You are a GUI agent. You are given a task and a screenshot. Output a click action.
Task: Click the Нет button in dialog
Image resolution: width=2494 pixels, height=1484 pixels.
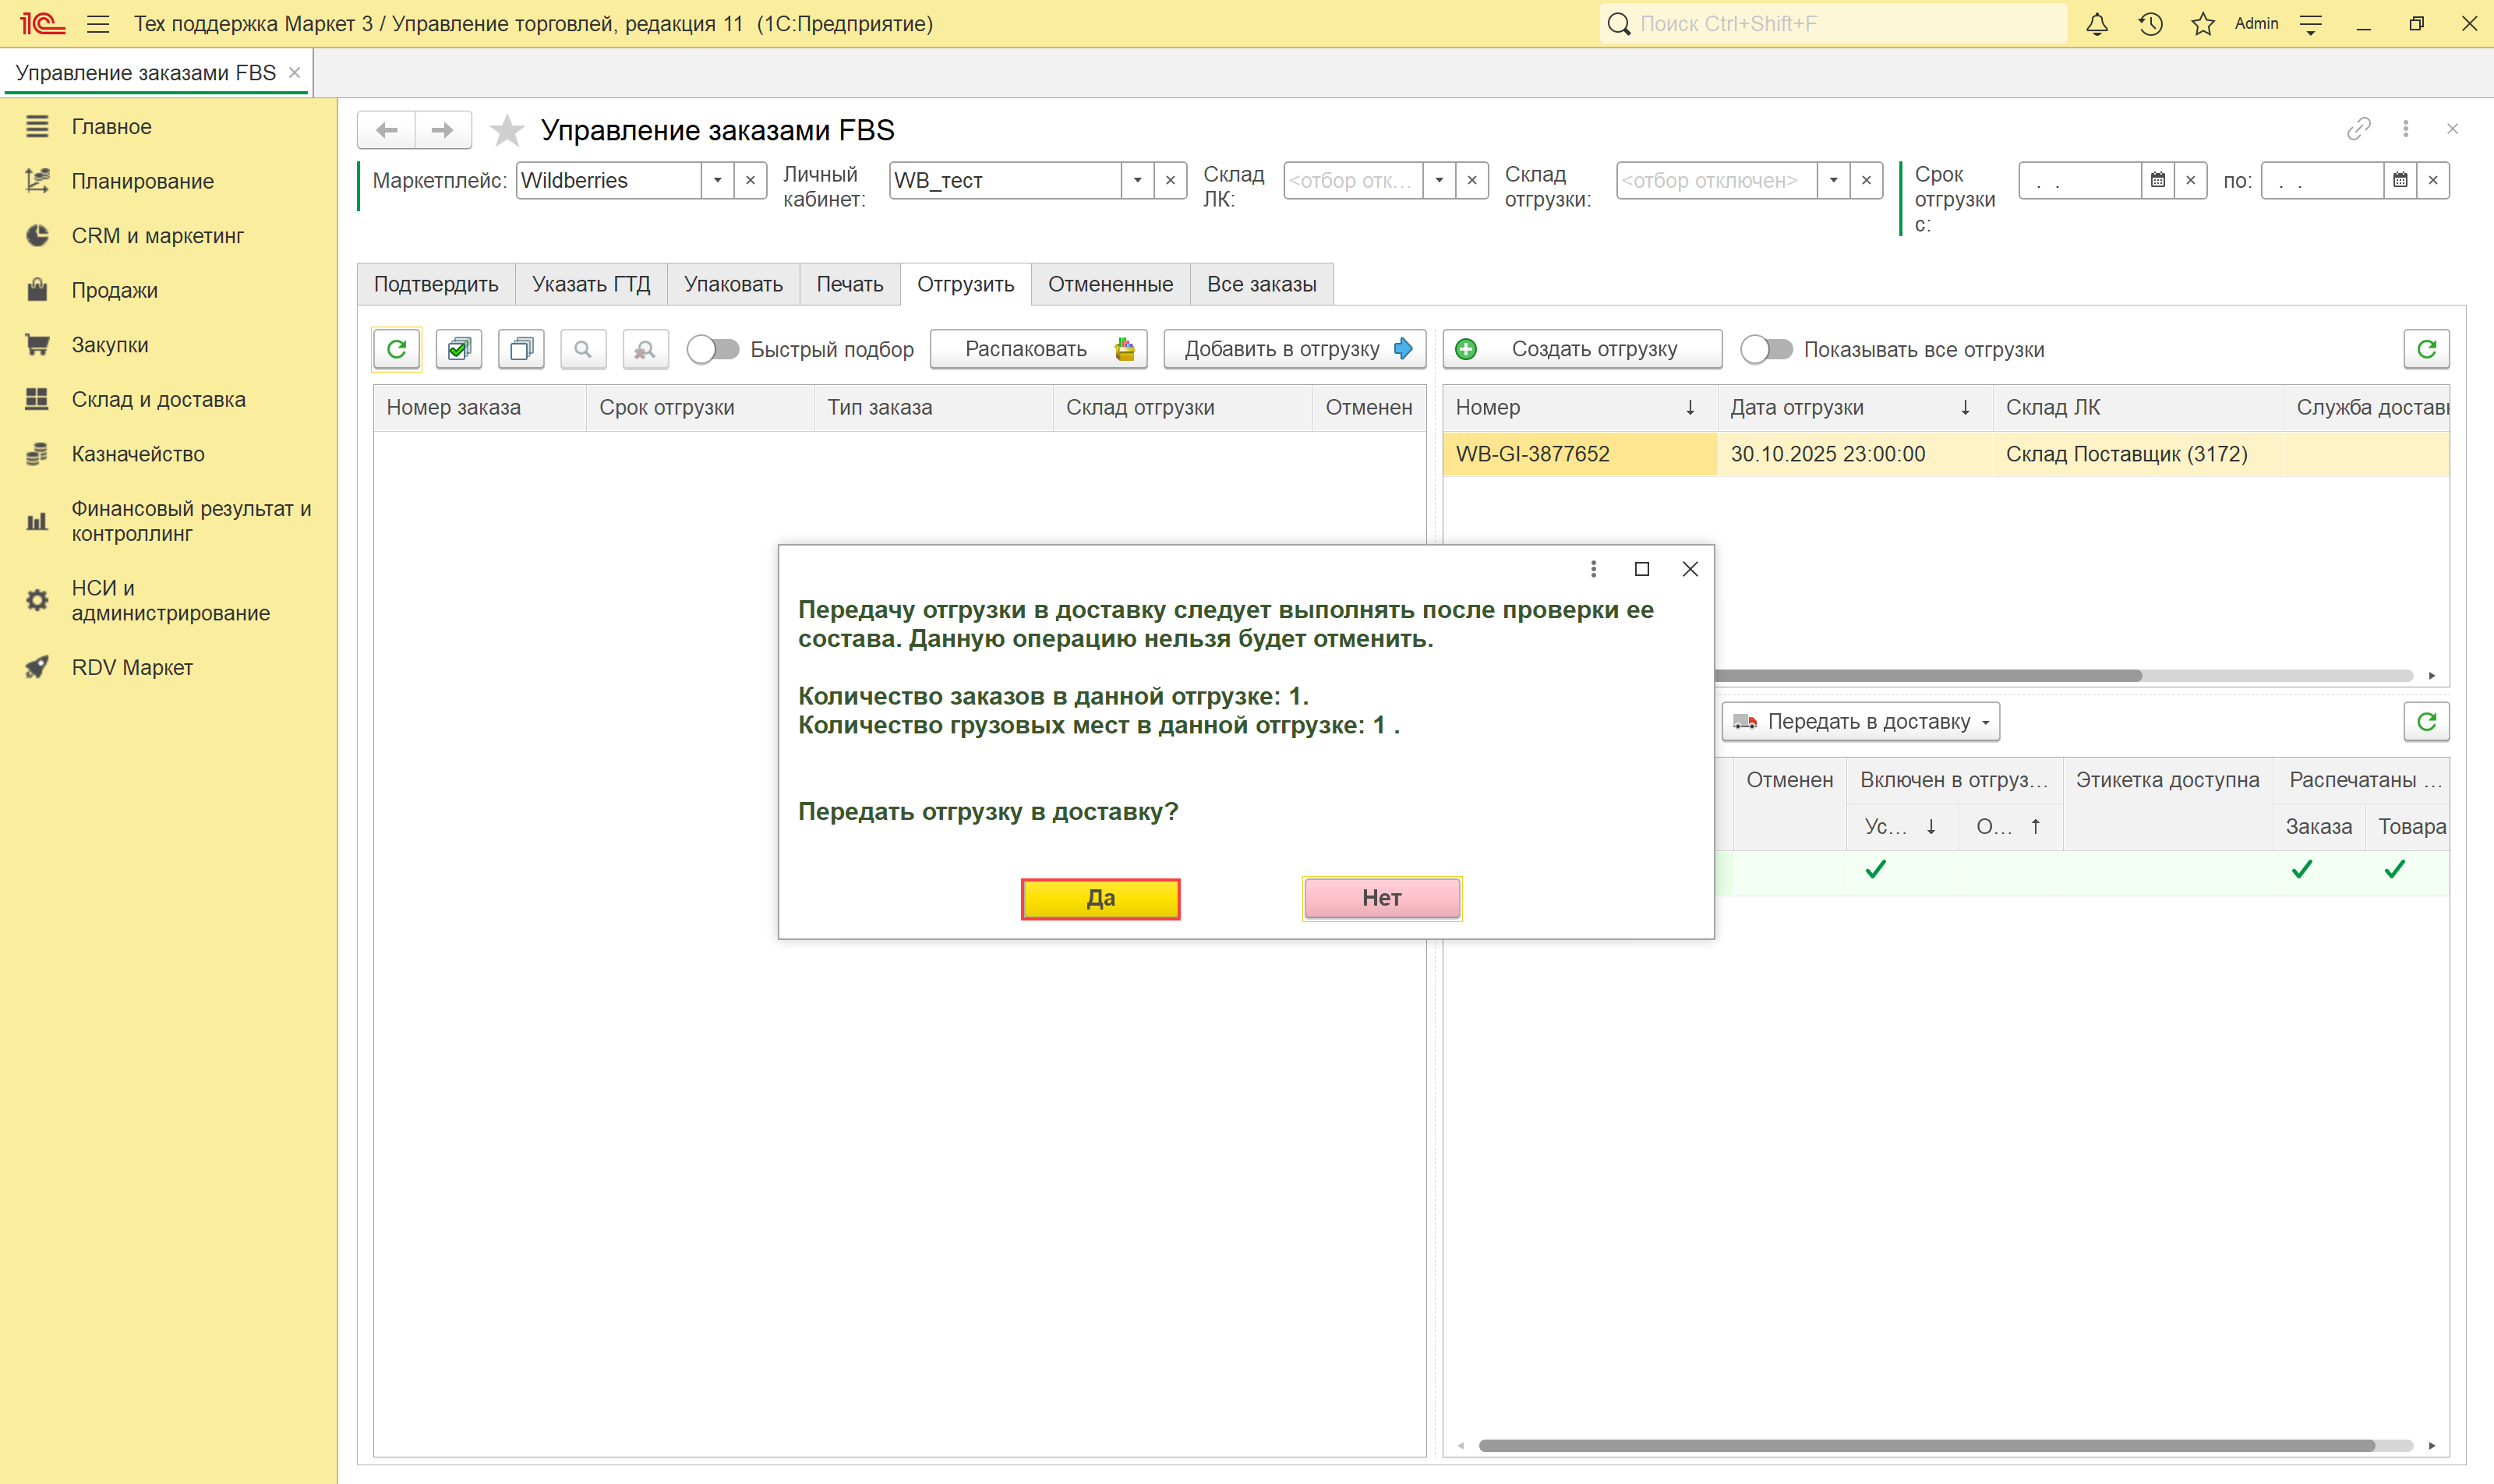(1381, 898)
